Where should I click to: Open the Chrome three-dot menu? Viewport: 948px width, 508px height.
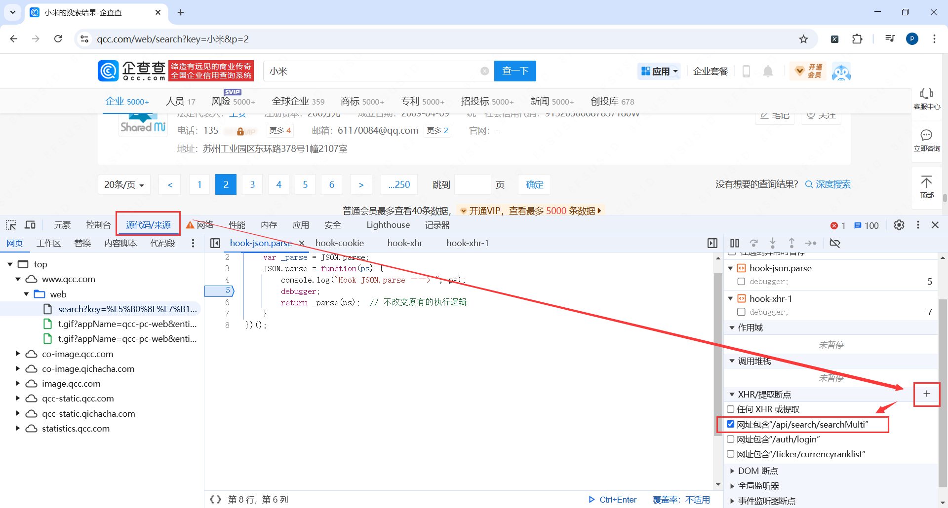pyautogui.click(x=934, y=39)
